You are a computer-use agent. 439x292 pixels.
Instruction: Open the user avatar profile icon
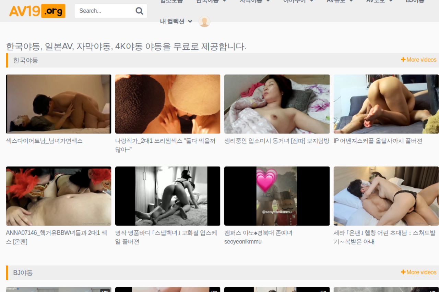204,22
